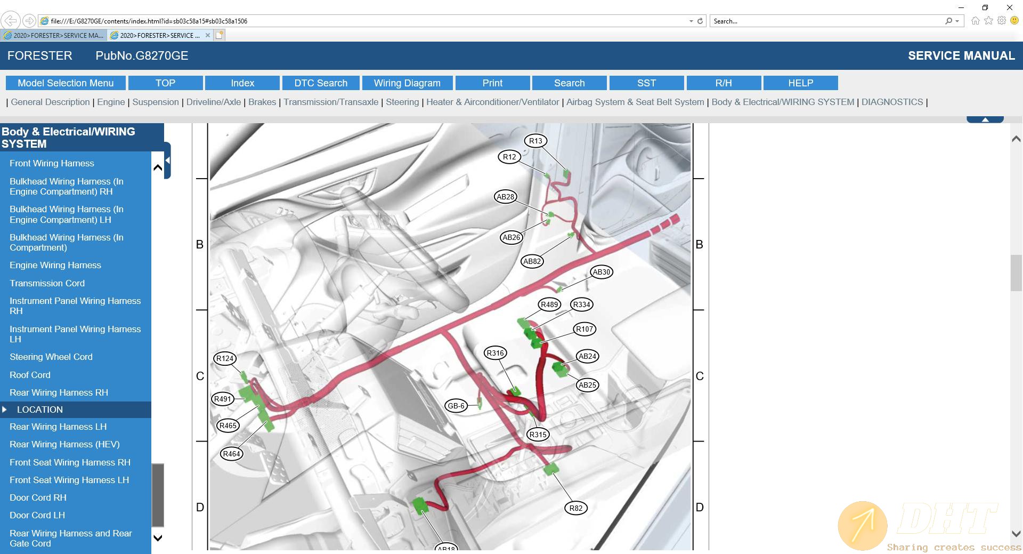Viewport: 1023px width, 554px height.
Task: Collapse the header with up arrow tab
Action: [985, 119]
